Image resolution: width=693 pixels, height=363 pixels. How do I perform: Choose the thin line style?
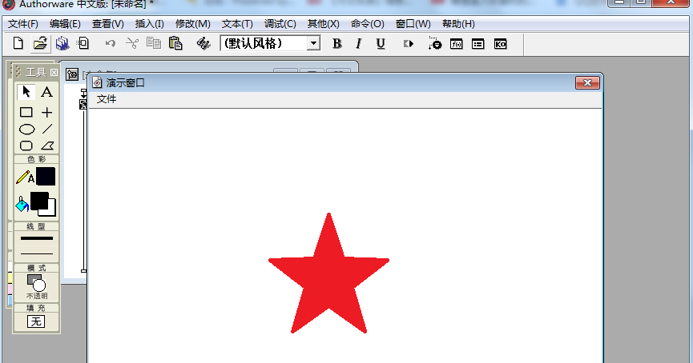tap(37, 253)
